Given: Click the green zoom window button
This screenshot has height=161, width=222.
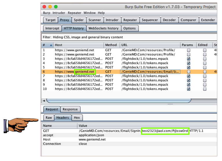Looking at the screenshot, I should pos(56,7).
